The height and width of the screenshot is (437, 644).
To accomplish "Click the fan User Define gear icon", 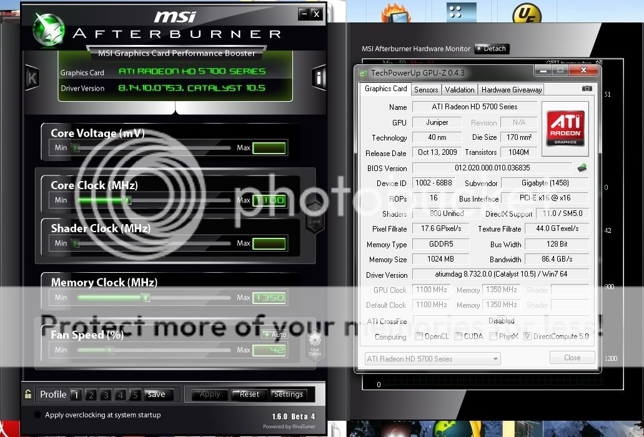I will coord(314,343).
